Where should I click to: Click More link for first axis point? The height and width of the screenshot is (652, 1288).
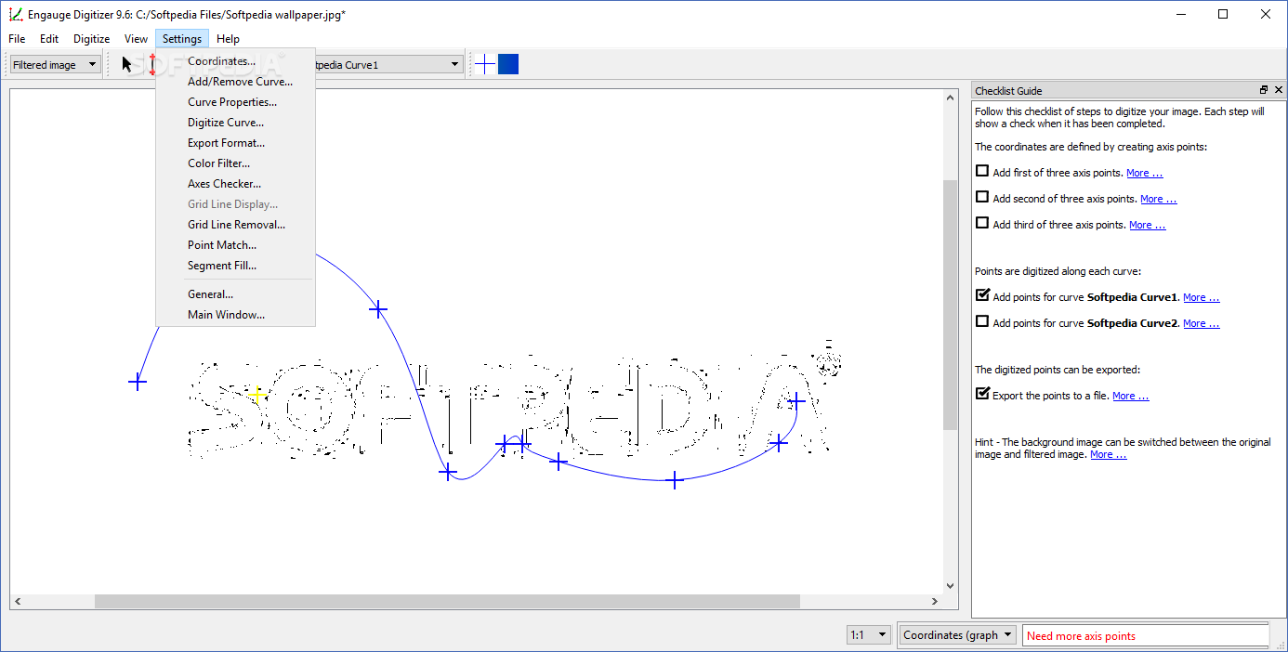[x=1144, y=173]
